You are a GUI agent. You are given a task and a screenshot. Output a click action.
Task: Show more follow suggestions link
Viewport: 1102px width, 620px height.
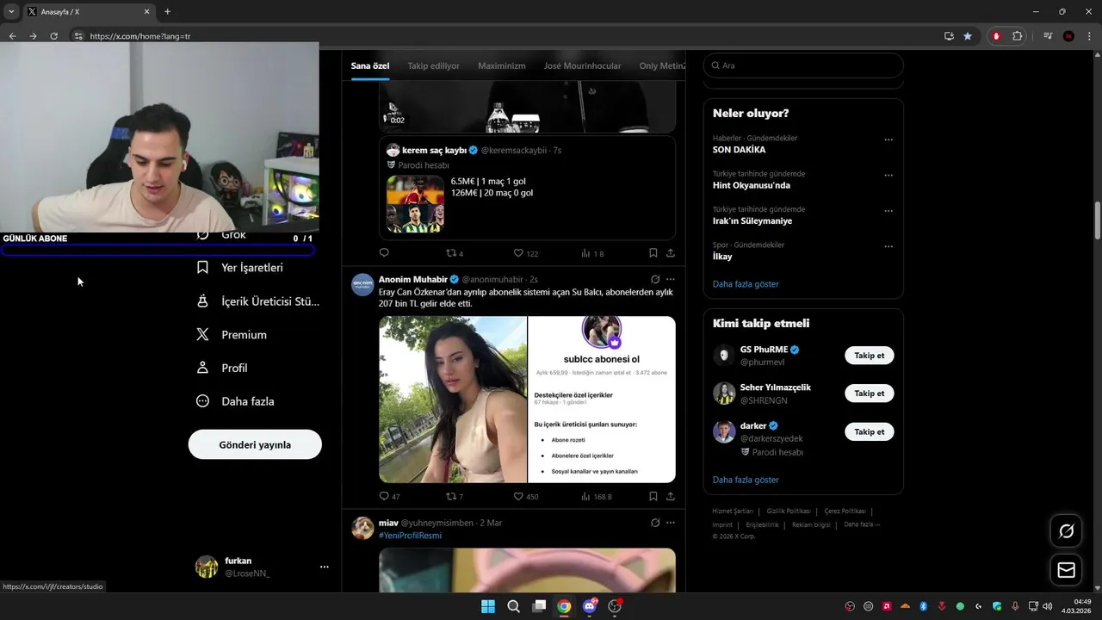(746, 480)
